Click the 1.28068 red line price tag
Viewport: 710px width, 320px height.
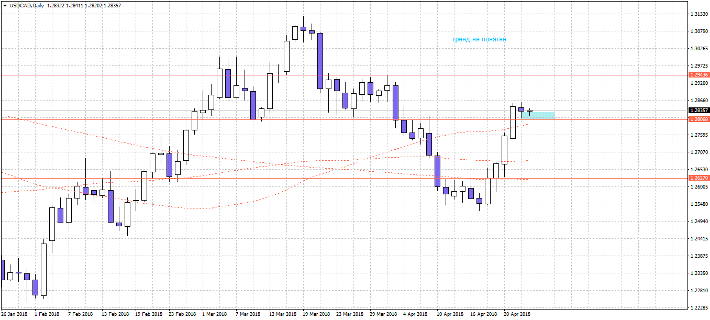click(x=700, y=119)
